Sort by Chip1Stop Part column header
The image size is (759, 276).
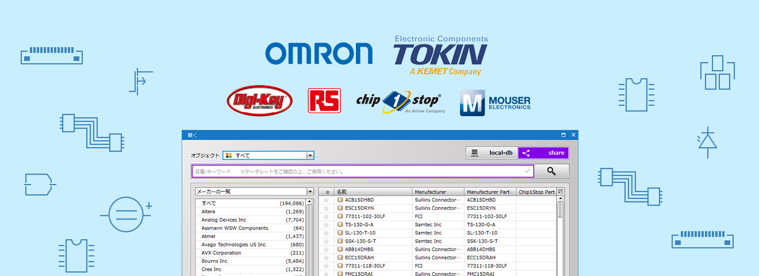pos(536,191)
